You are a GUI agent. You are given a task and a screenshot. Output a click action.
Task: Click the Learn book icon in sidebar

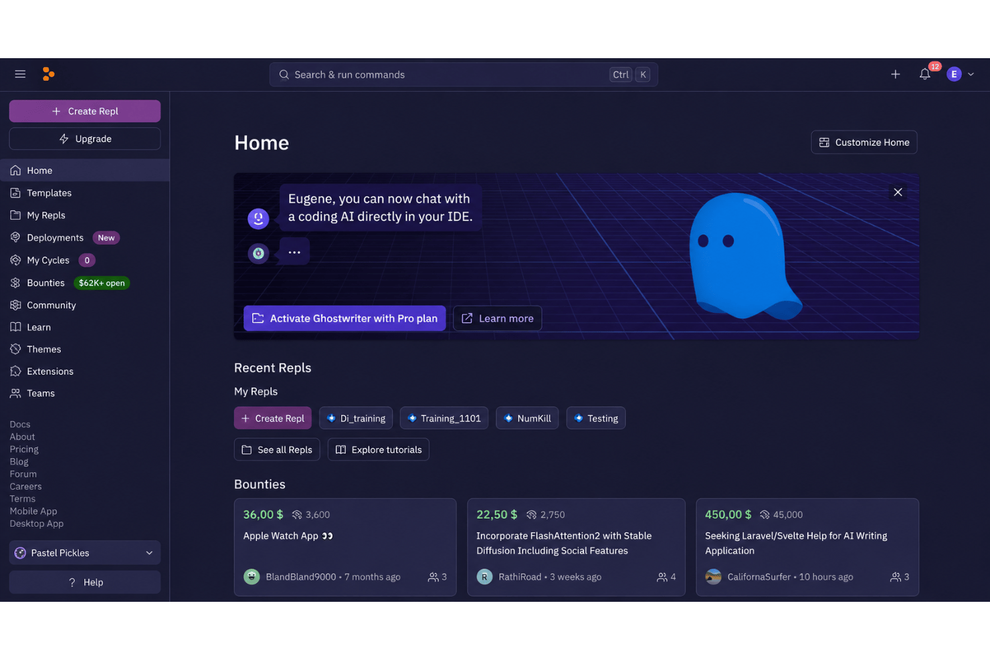coord(15,327)
